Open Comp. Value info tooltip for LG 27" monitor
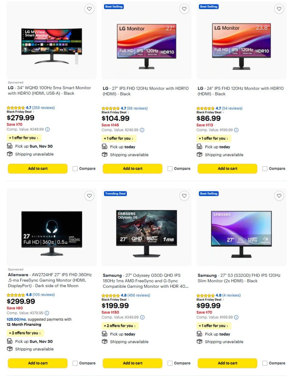 (x=142, y=130)
